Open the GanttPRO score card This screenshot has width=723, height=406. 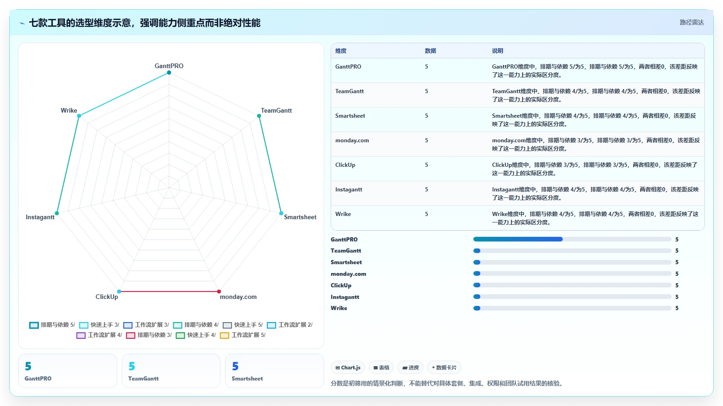coord(68,371)
